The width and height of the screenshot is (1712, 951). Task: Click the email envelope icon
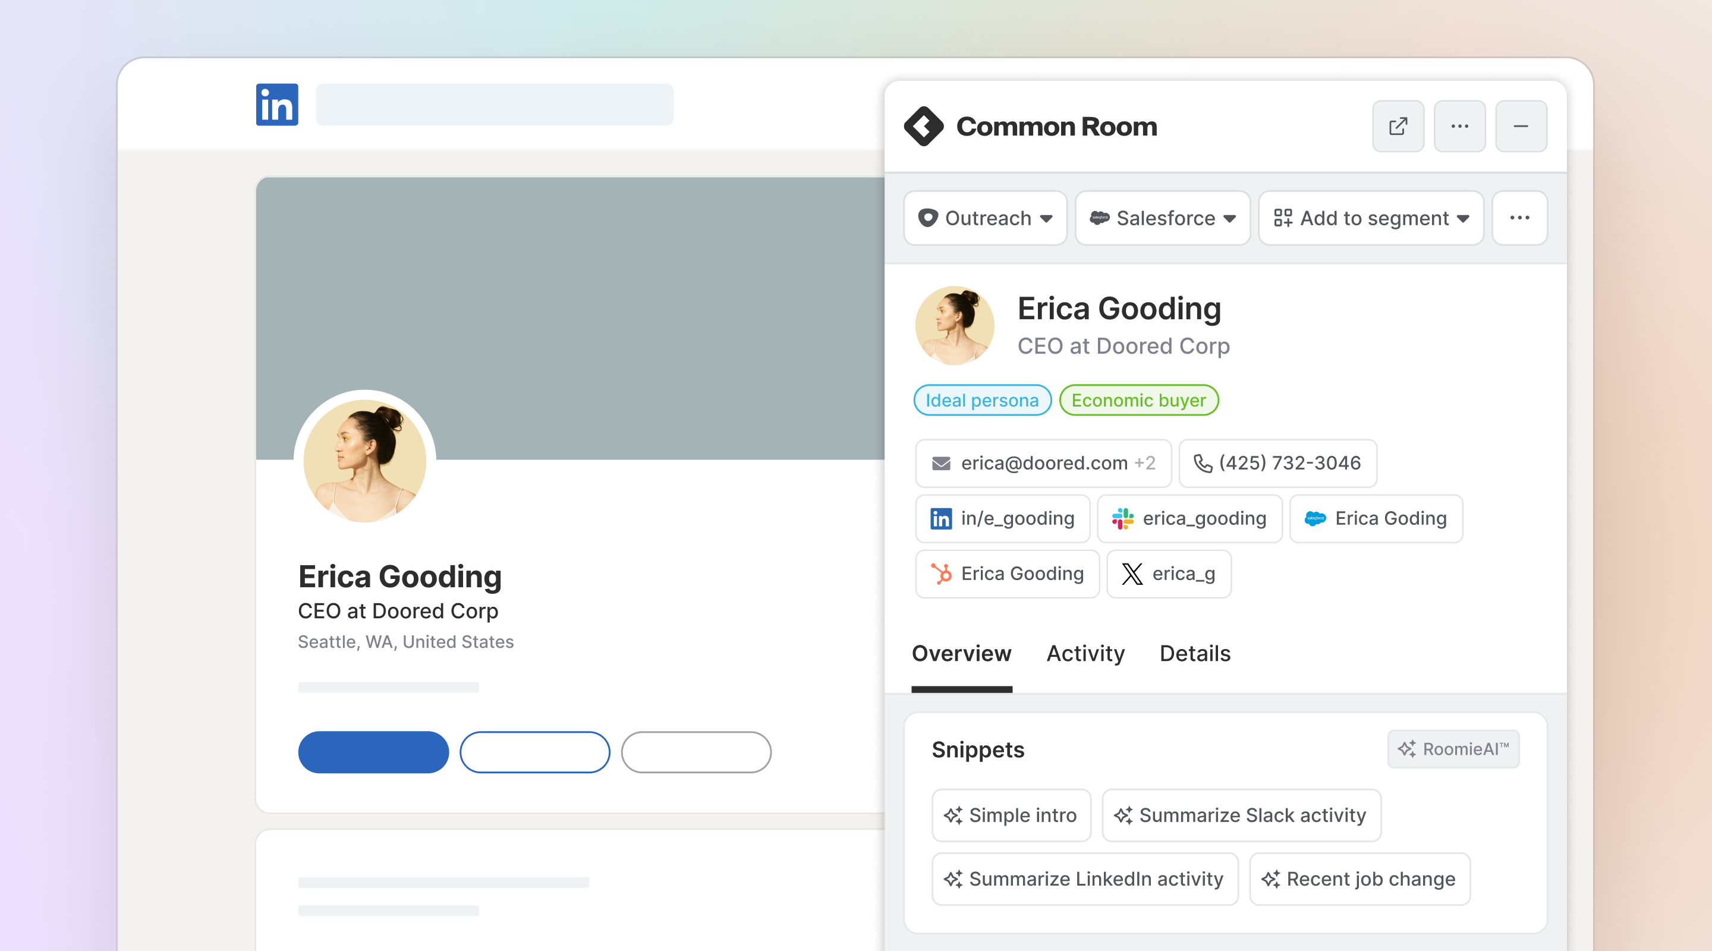(941, 463)
